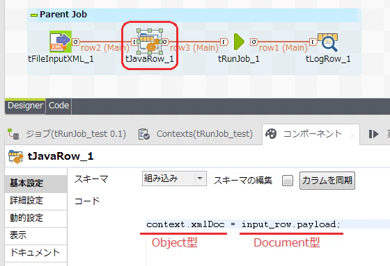390x266 pixels.
Task: Open the run view tab with play icon
Action: coord(373,134)
